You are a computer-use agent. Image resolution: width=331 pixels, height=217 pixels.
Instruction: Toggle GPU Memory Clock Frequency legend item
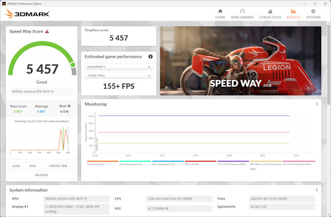click(266, 165)
